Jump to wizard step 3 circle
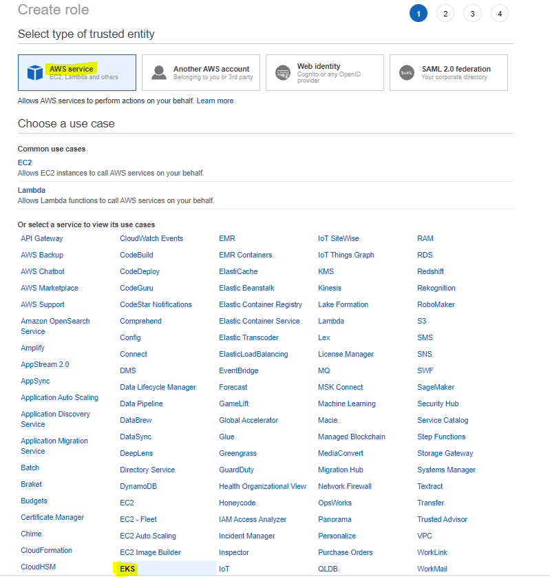550x577 pixels. coord(472,14)
